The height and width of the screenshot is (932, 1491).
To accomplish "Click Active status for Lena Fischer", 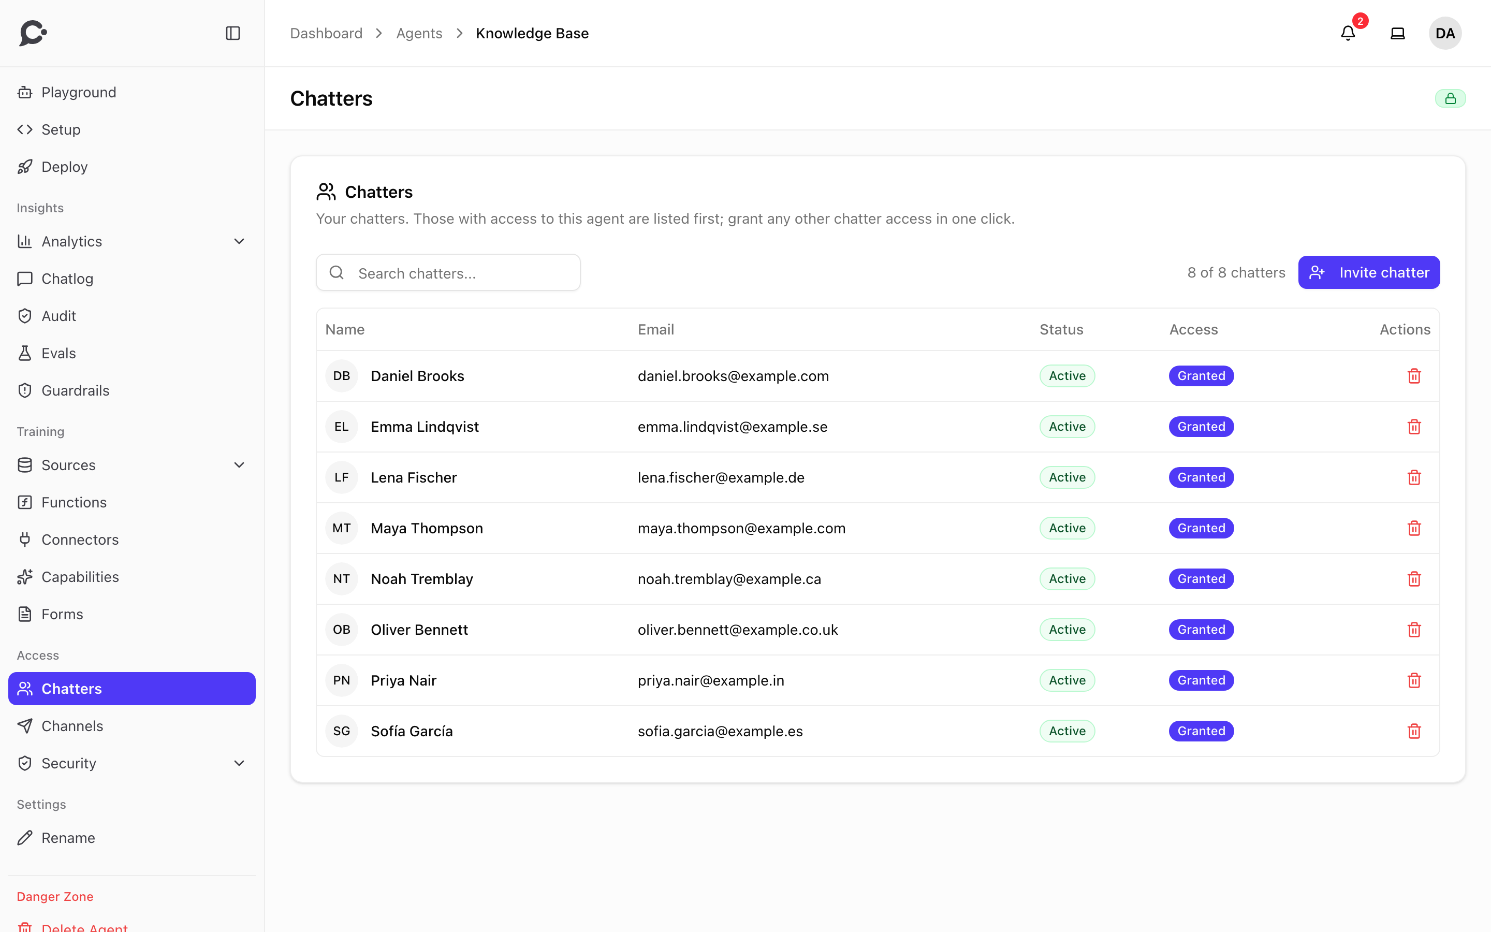I will [x=1067, y=477].
